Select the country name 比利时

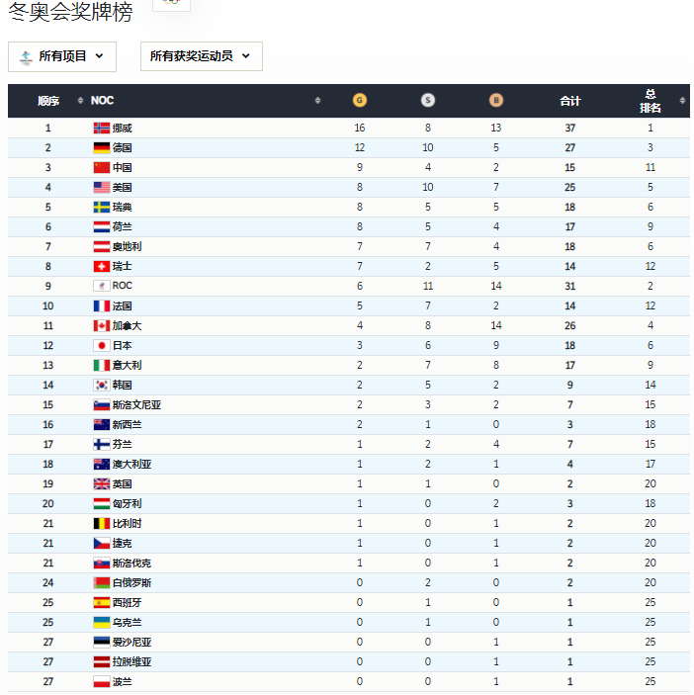[127, 523]
